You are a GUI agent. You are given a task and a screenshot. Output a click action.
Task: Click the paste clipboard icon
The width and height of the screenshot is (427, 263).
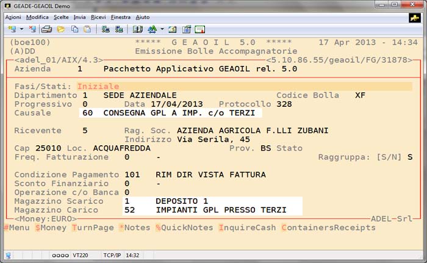click(87, 29)
